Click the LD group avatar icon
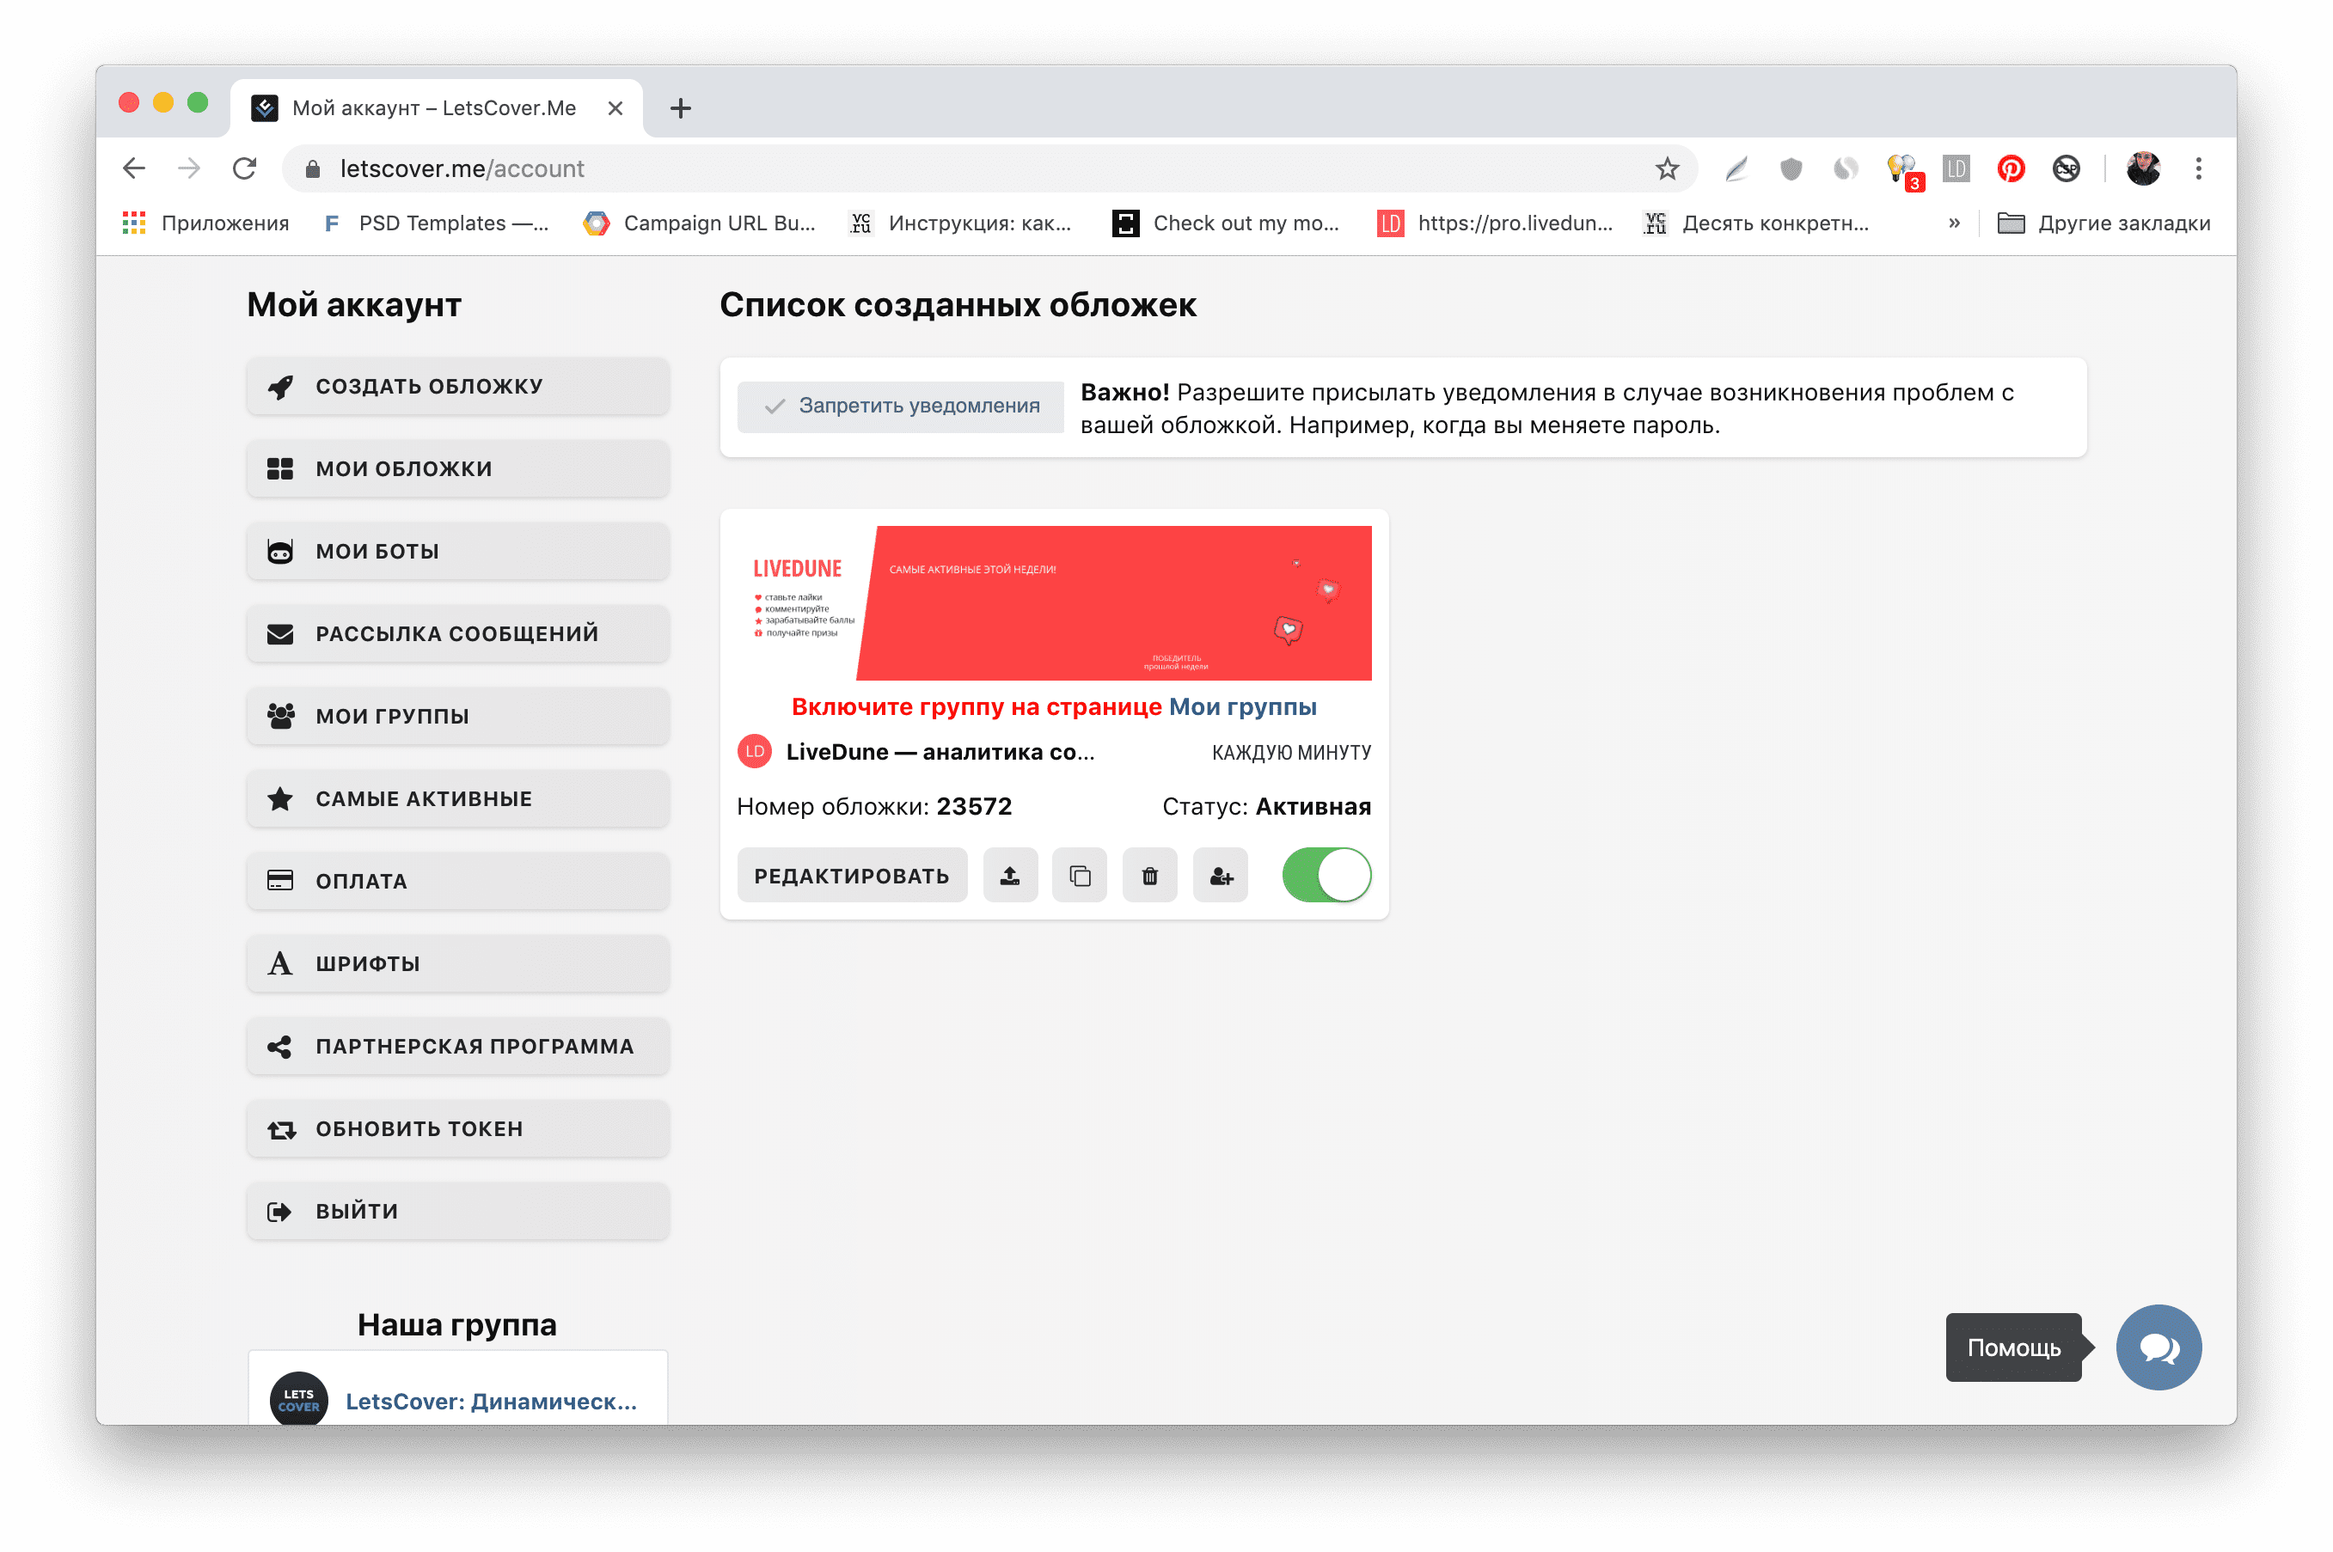Image resolution: width=2333 pixels, height=1552 pixels. pos(754,751)
